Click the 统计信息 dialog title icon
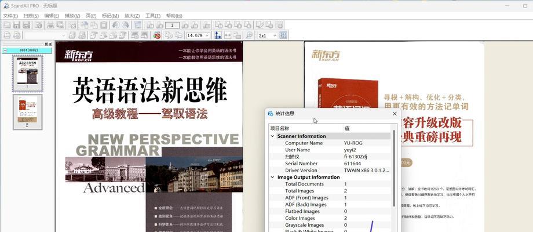The image size is (533, 232). (x=271, y=114)
